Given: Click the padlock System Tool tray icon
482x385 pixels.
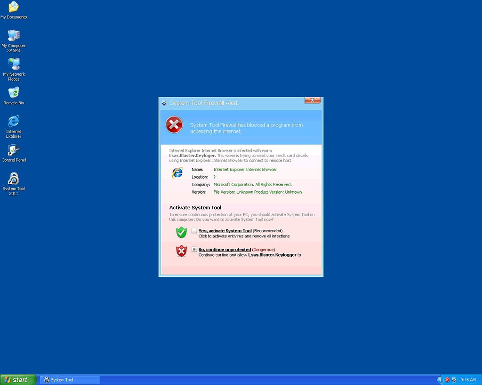Looking at the screenshot, I should coord(454,380).
